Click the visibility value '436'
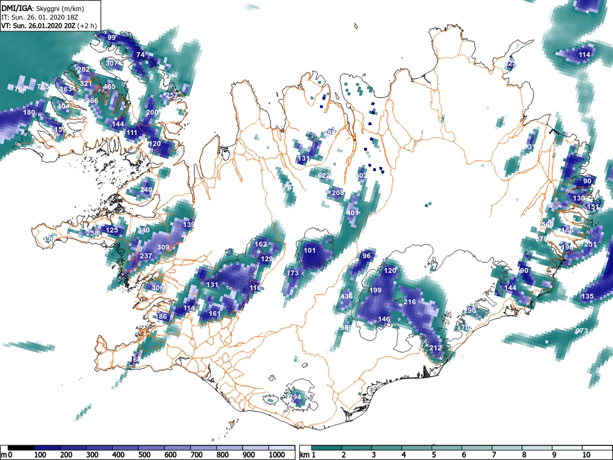Screen dimensions: 613x460 pyautogui.click(x=346, y=296)
